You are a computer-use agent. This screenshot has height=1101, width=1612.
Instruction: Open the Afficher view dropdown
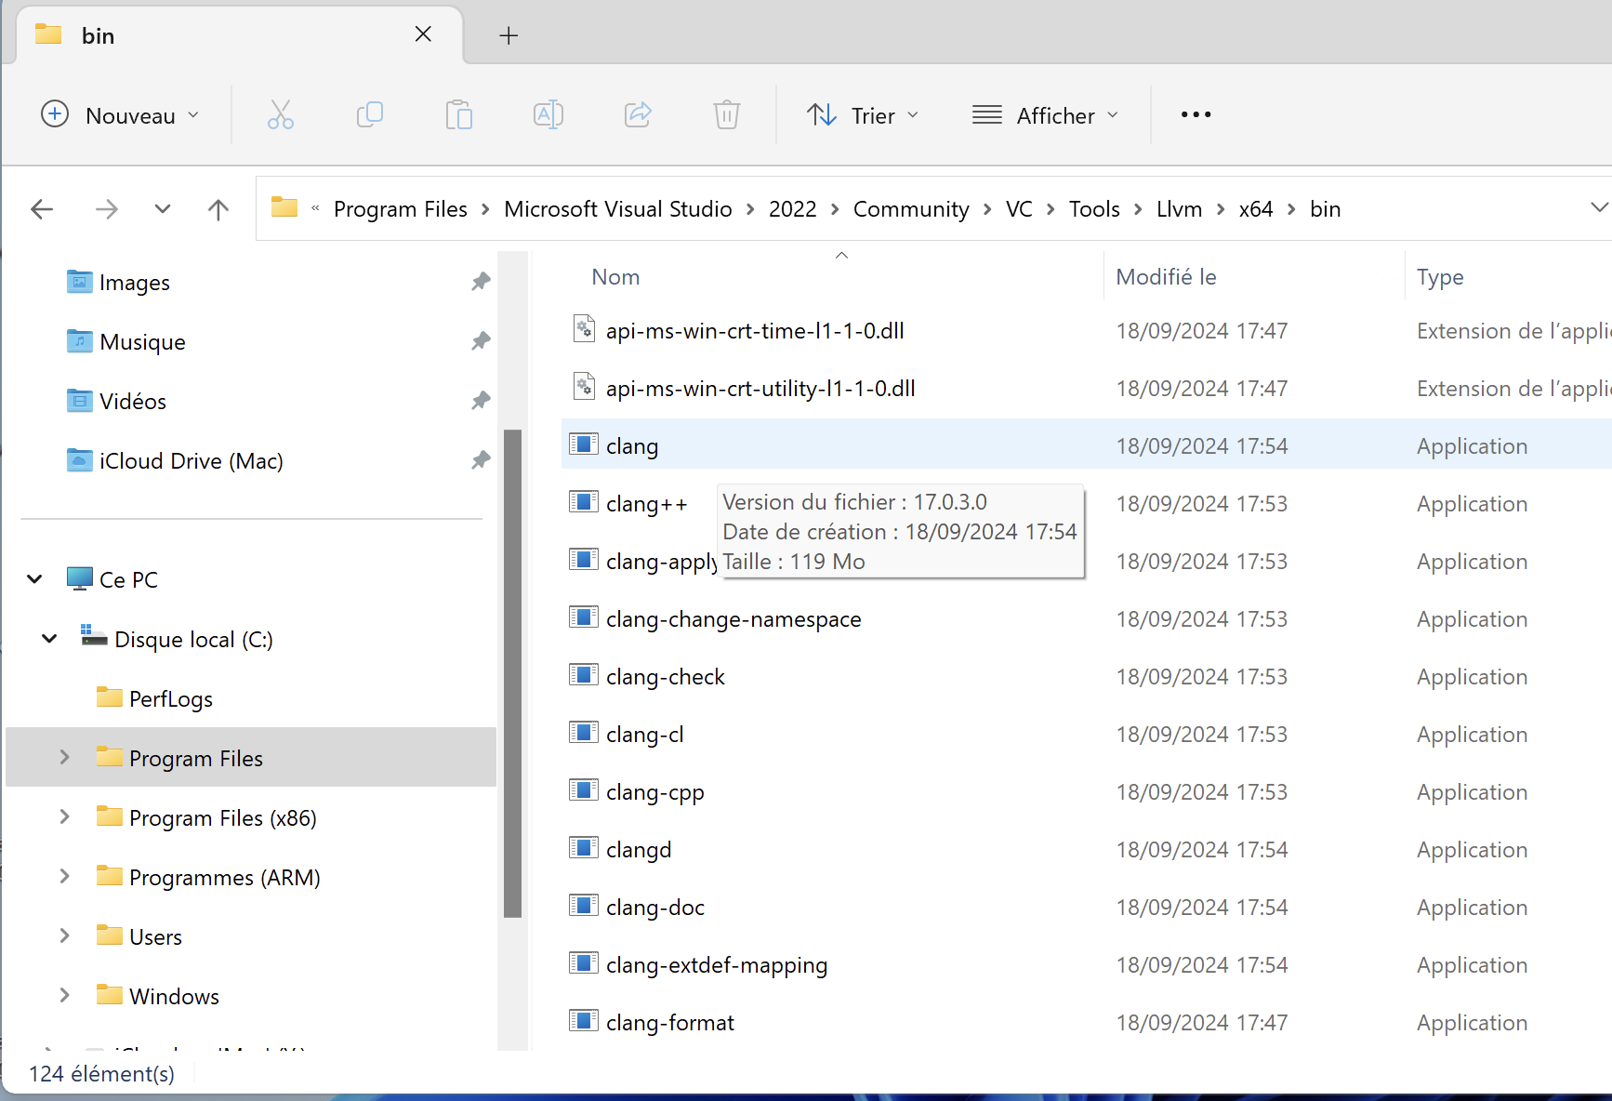click(1044, 114)
